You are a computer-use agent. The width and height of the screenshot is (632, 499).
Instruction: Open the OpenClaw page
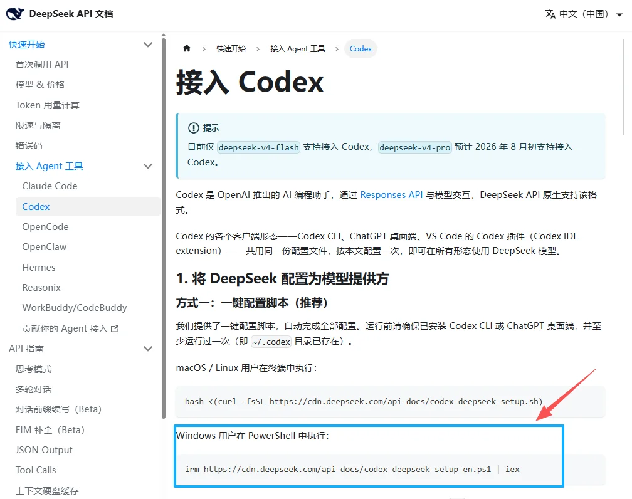point(45,247)
